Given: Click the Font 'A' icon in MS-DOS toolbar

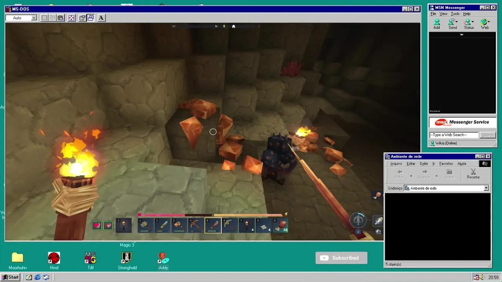Looking at the screenshot, I should [x=101, y=18].
